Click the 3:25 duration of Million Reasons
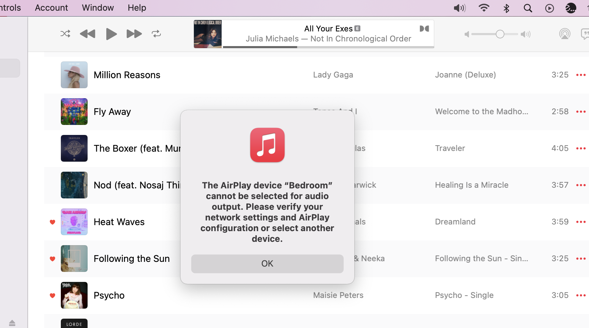 click(x=560, y=75)
